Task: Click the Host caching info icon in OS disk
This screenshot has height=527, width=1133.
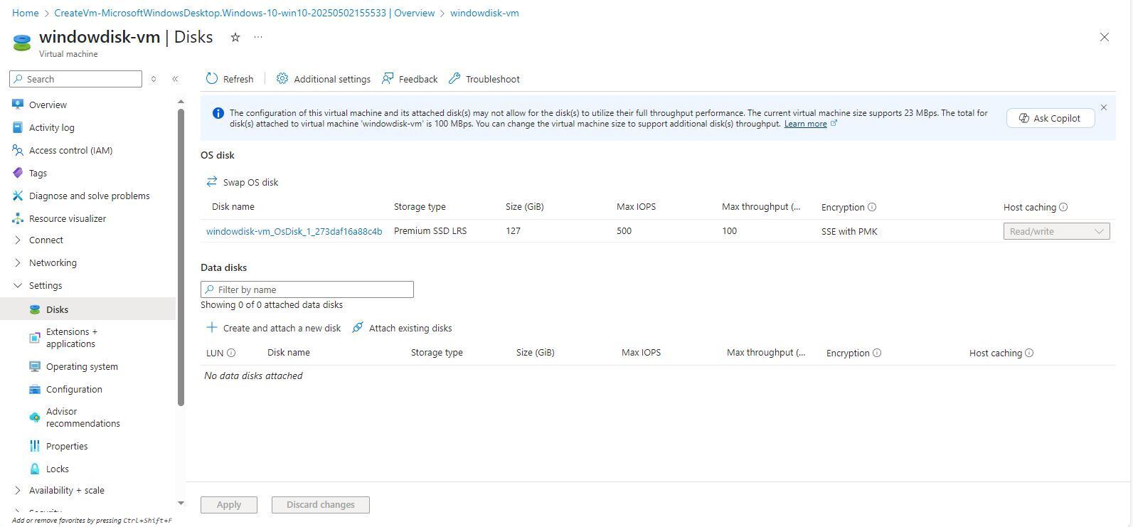Action: click(x=1063, y=207)
